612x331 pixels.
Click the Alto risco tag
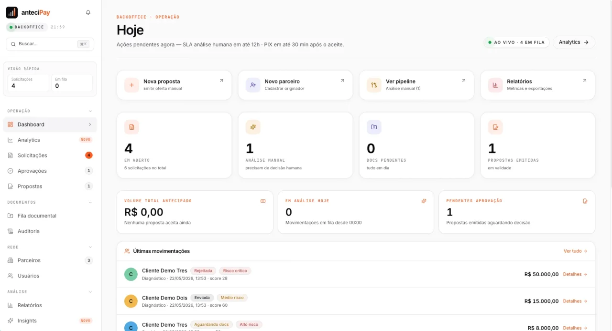249,324
